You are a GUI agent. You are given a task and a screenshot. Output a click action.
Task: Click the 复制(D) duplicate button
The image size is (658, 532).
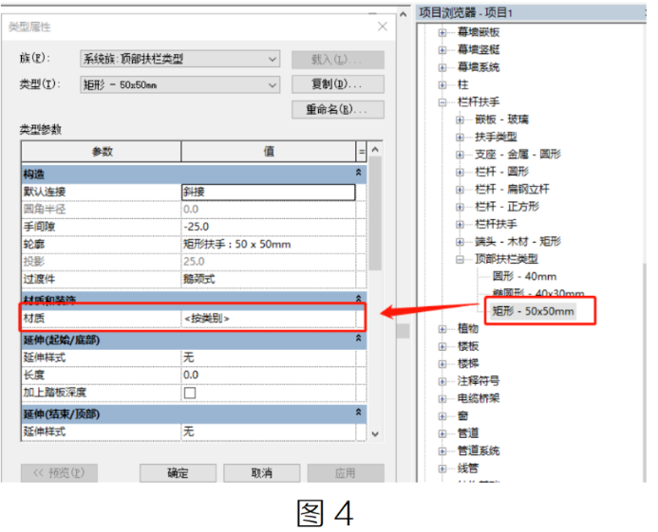(x=338, y=84)
